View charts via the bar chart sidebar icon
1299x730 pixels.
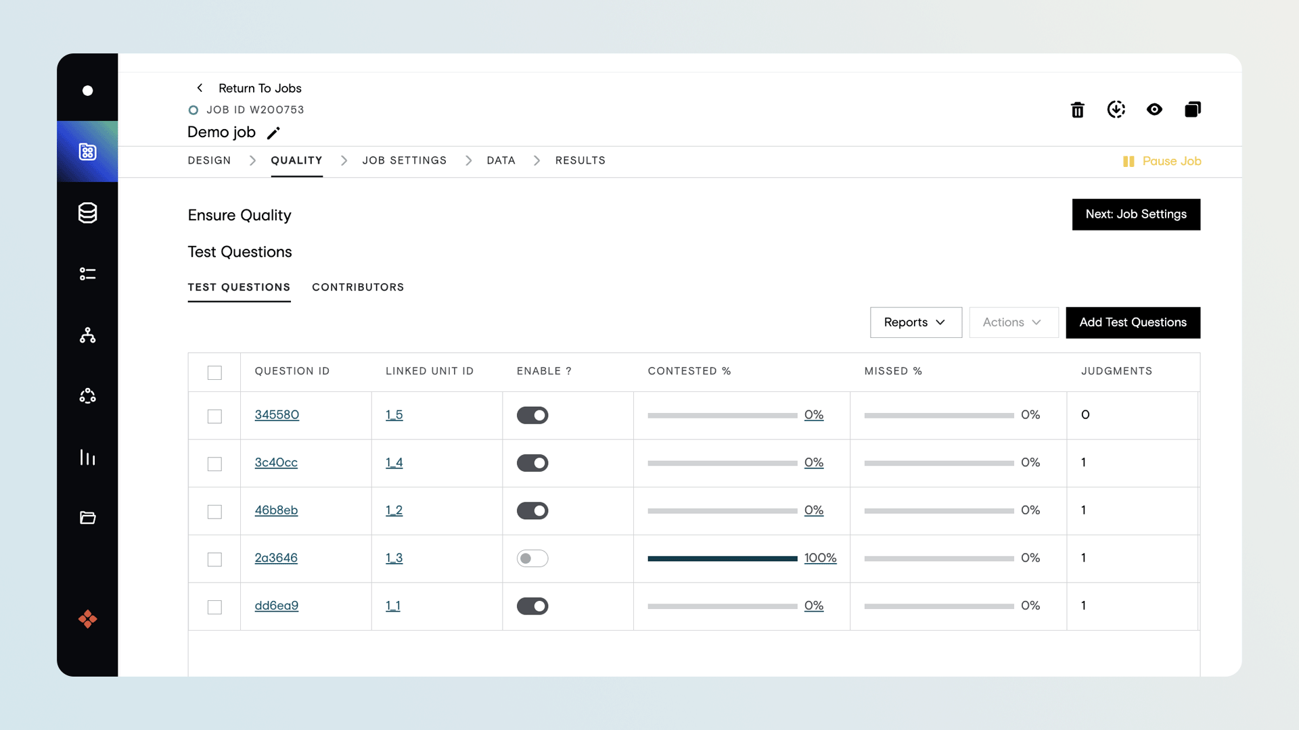click(87, 458)
